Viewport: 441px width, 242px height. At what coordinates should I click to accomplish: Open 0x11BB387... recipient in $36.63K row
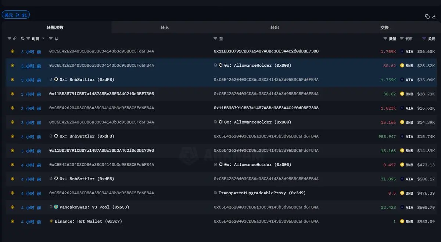266,51
